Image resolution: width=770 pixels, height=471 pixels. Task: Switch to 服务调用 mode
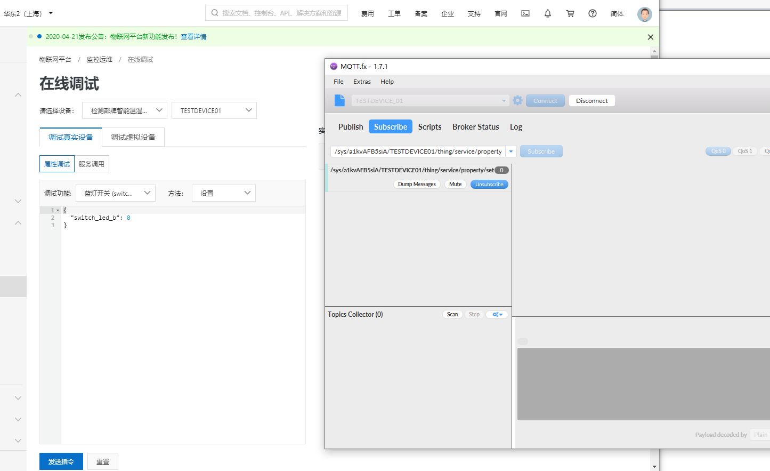92,164
